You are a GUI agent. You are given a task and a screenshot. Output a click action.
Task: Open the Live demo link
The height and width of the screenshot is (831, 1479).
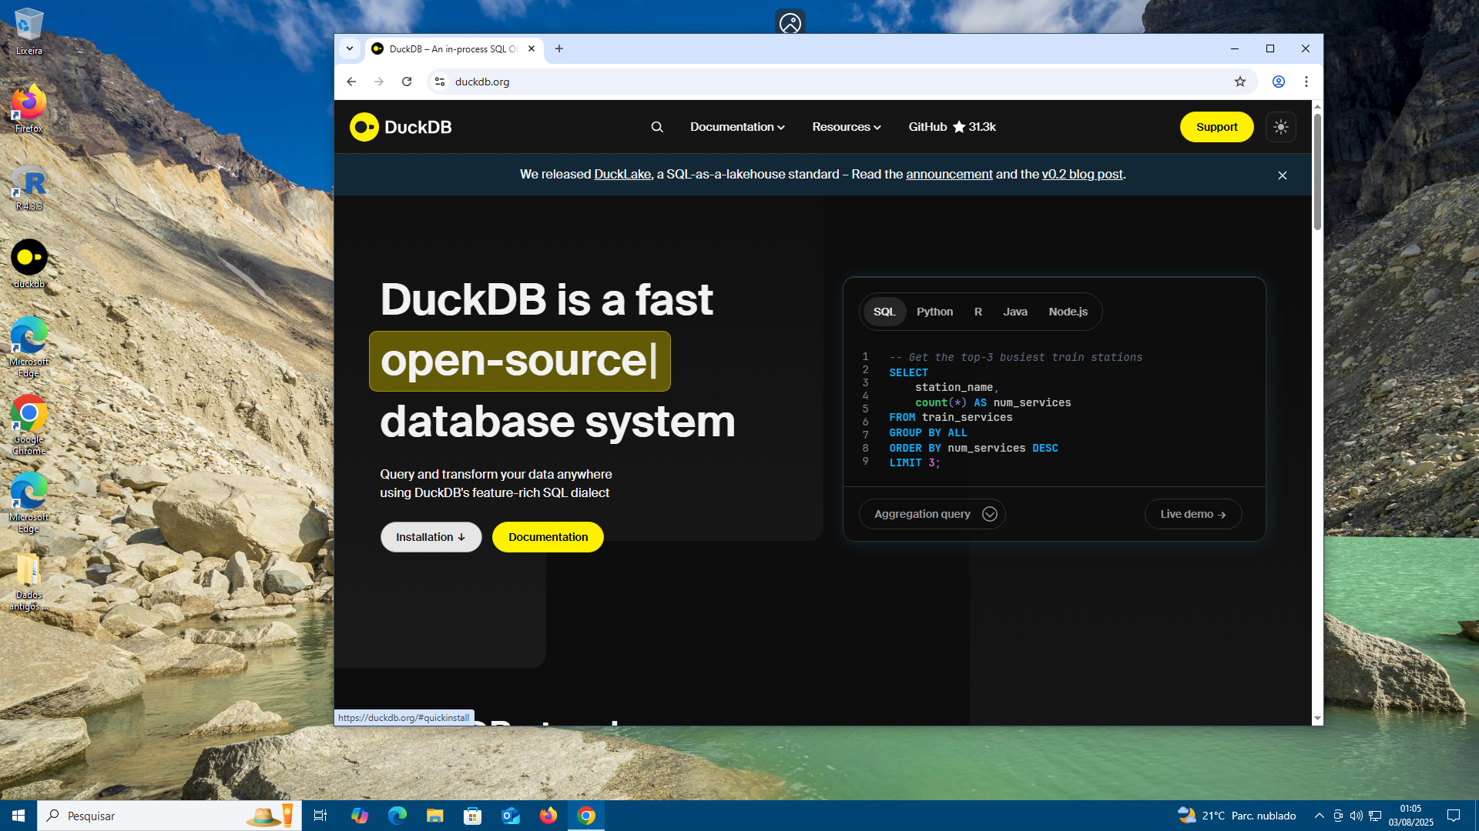[1192, 514]
